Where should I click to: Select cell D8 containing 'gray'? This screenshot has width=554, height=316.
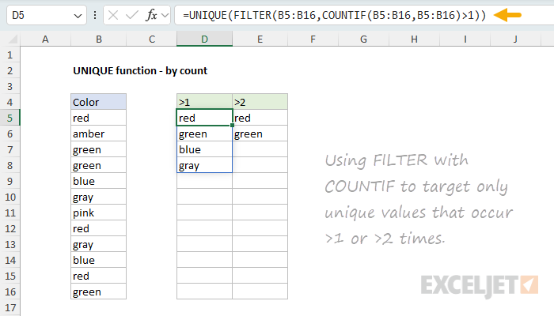204,165
